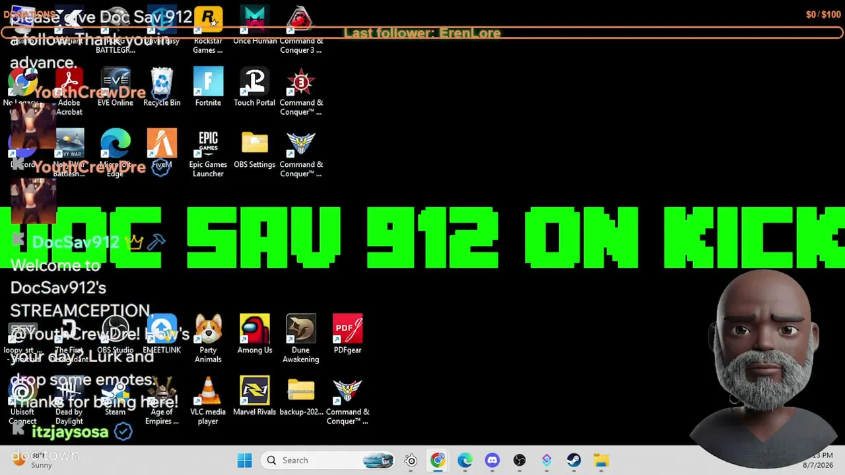Viewport: 845px width, 475px height.
Task: Select the Navy War Battleship desktop icon
Action: 69,154
